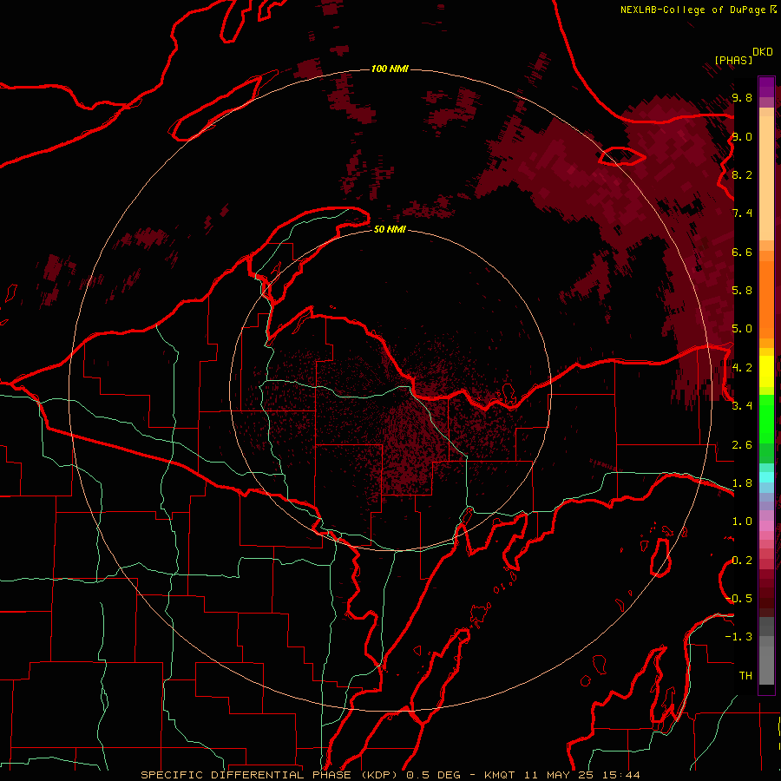
Task: Click the pink segment of the color bar
Action: [766, 526]
